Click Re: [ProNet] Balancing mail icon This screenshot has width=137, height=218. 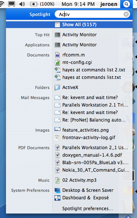point(57,120)
